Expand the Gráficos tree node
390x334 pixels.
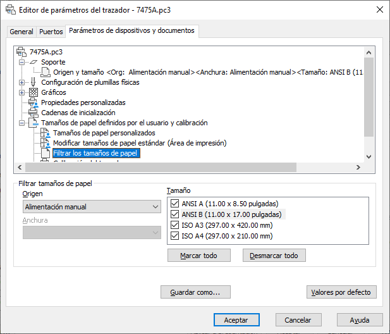22,92
